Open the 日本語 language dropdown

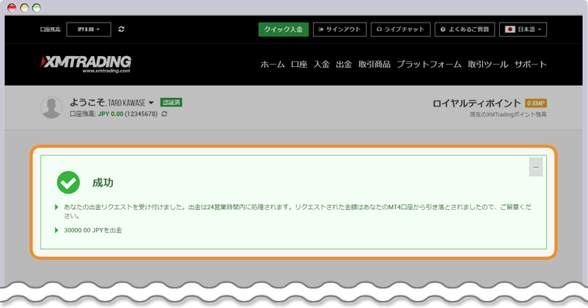click(x=523, y=30)
